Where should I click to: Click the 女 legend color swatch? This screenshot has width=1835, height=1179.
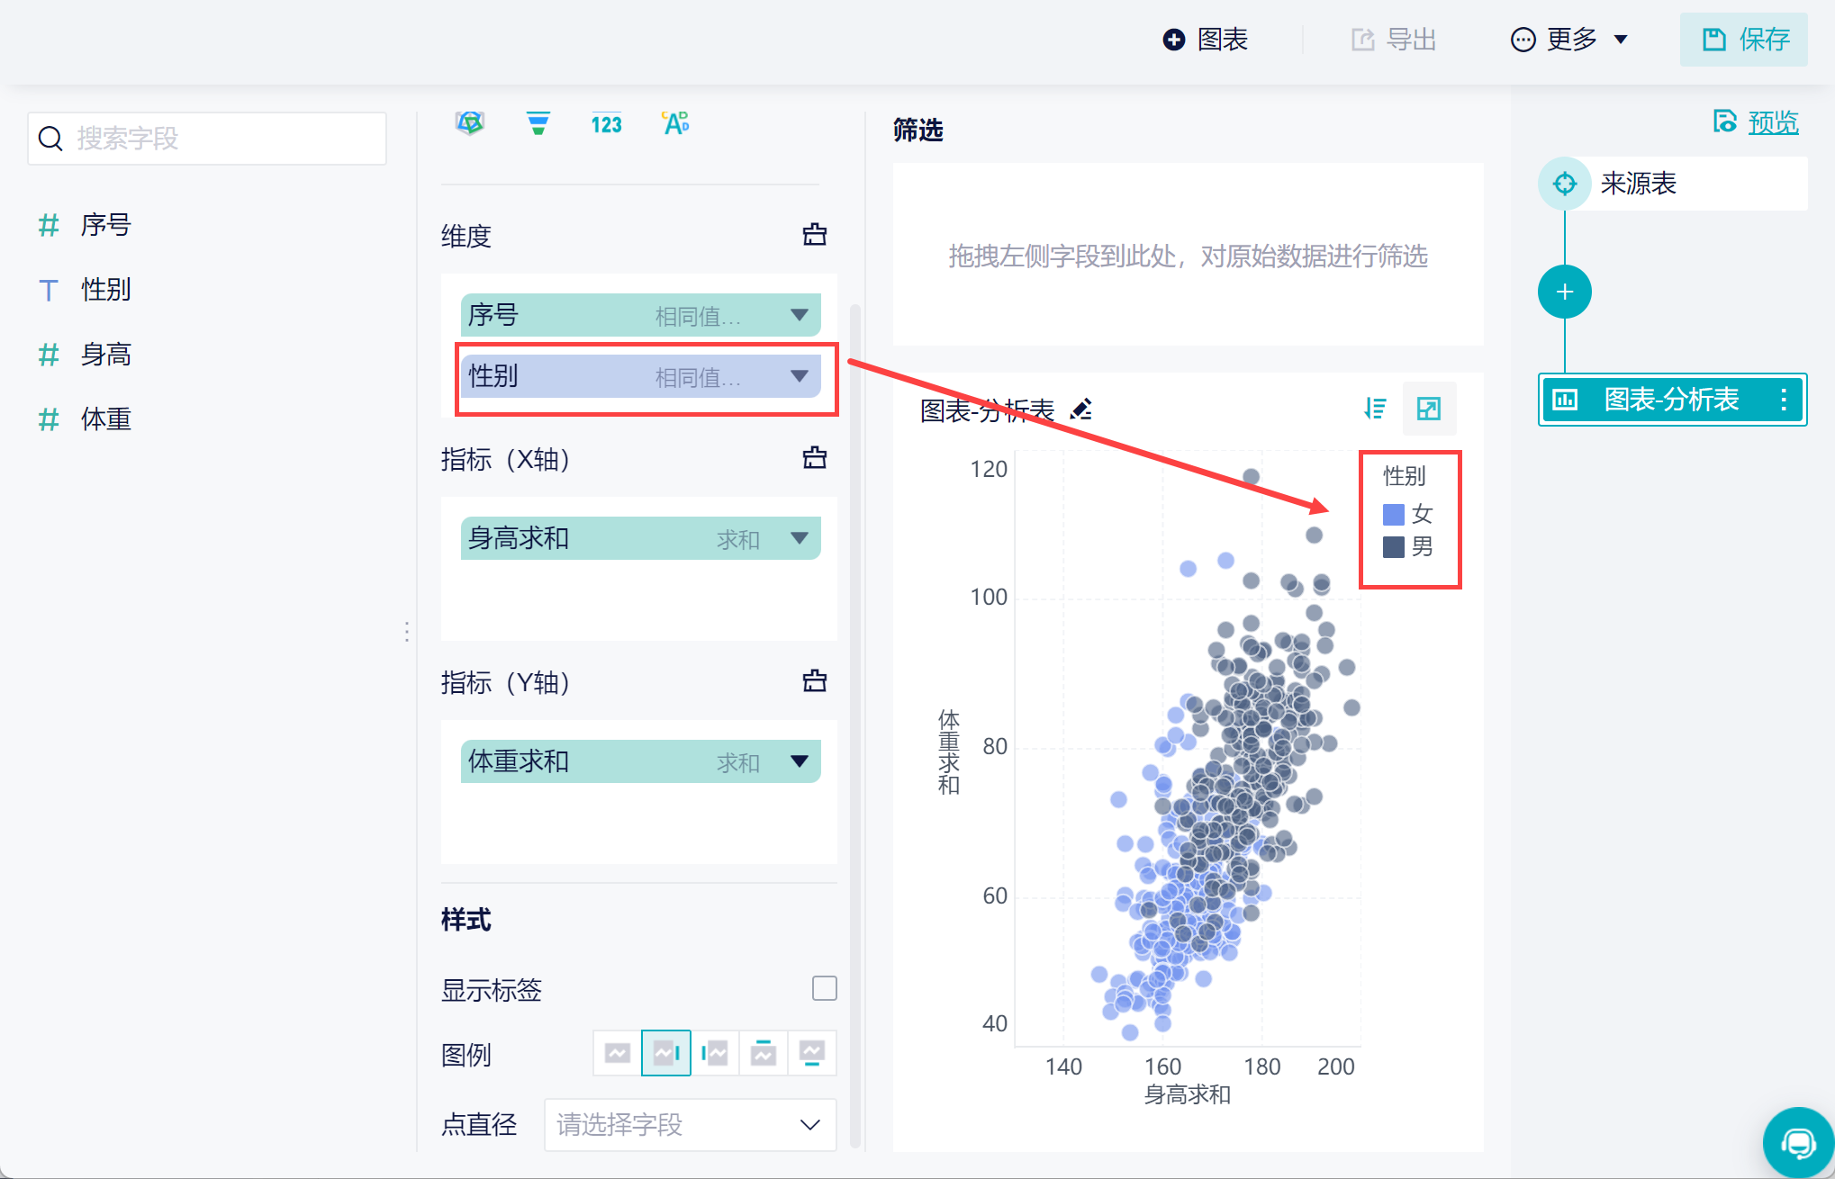click(1393, 515)
